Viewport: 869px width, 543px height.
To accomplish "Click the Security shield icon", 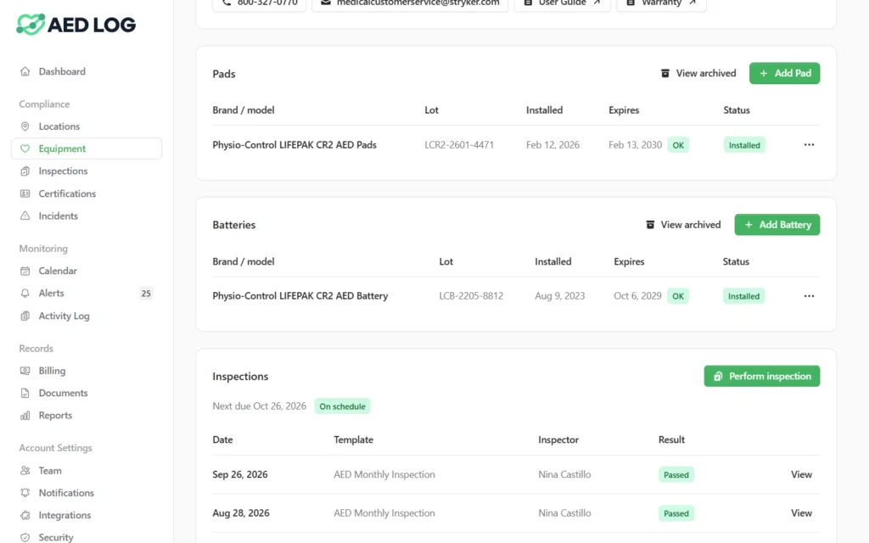I will (25, 537).
